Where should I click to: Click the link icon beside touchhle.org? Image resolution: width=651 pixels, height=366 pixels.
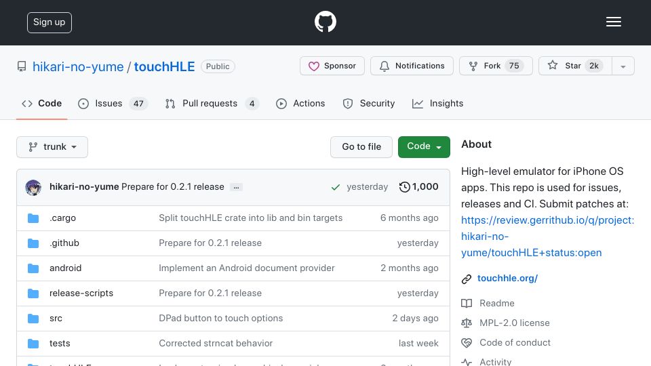pos(467,279)
